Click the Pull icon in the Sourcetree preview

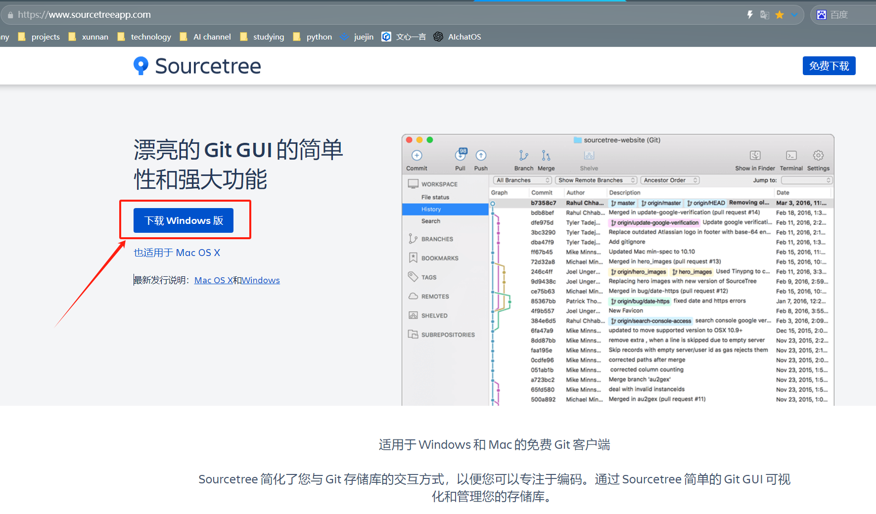coord(461,155)
